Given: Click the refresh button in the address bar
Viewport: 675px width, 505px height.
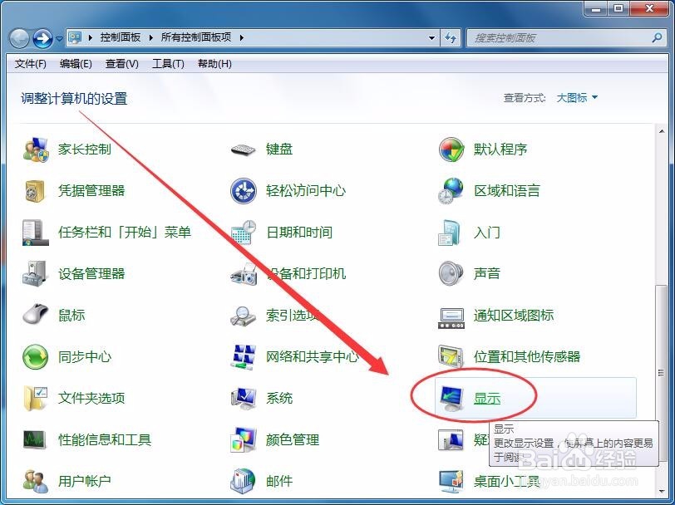Looking at the screenshot, I should click(x=450, y=37).
